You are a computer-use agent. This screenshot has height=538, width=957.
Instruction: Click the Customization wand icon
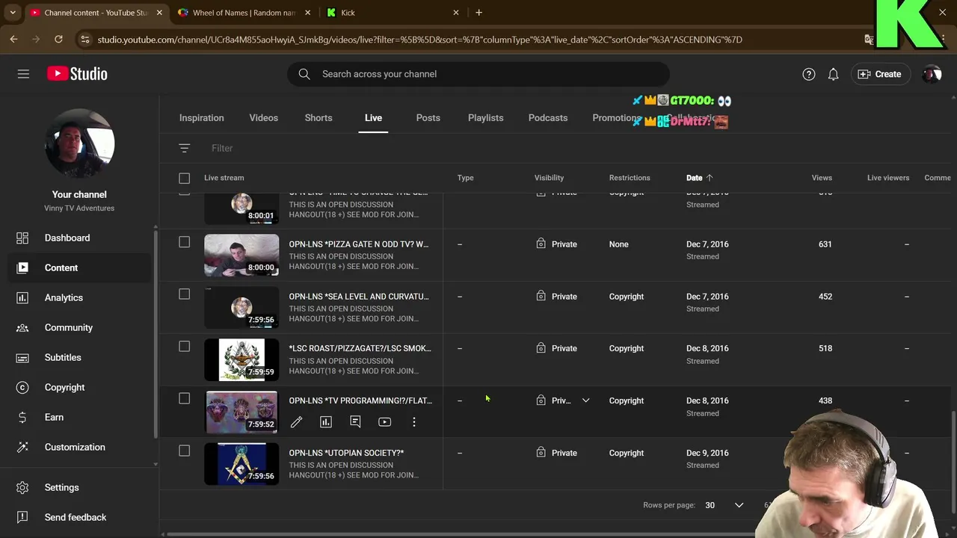(x=22, y=447)
